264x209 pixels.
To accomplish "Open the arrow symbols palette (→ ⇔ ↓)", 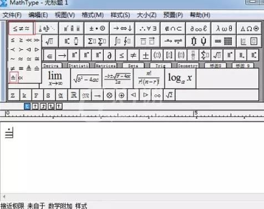I will tap(123, 28).
